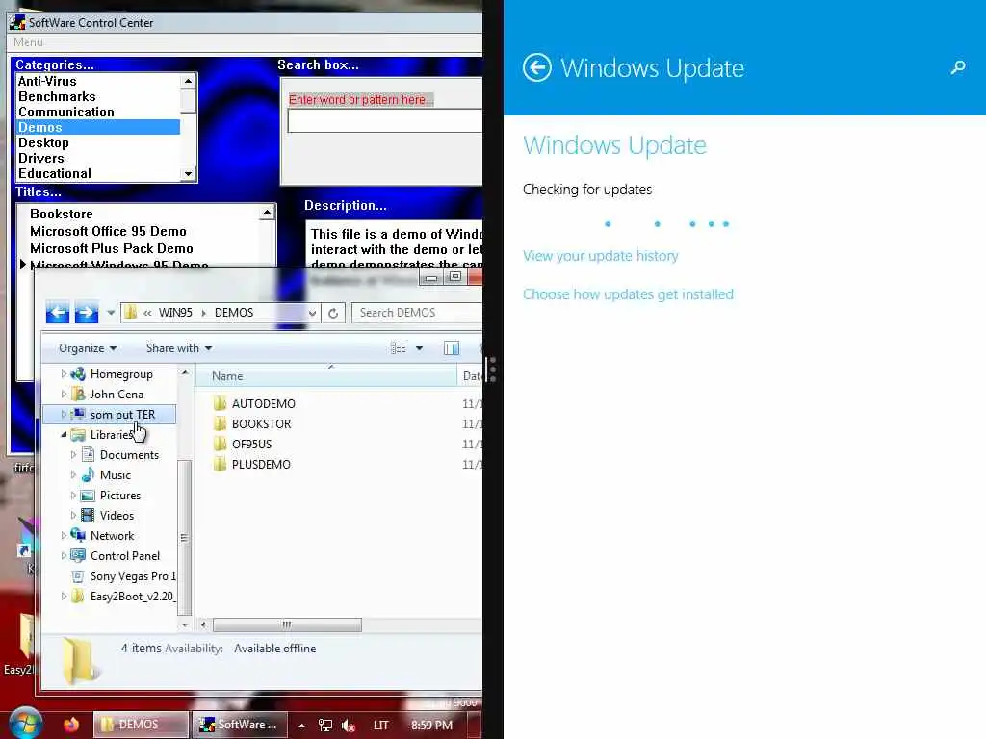Viewport: 986px width, 739px height.
Task: Collapse the Libraries tree node
Action: click(x=64, y=435)
